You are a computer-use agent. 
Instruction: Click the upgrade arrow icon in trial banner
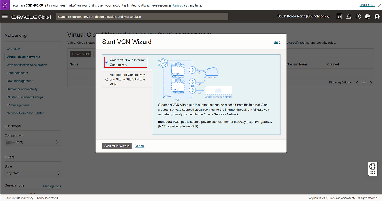coord(5,5)
